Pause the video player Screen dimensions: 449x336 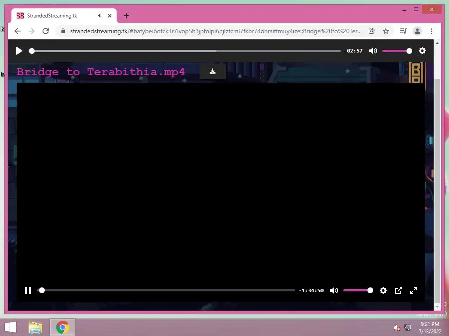click(28, 290)
